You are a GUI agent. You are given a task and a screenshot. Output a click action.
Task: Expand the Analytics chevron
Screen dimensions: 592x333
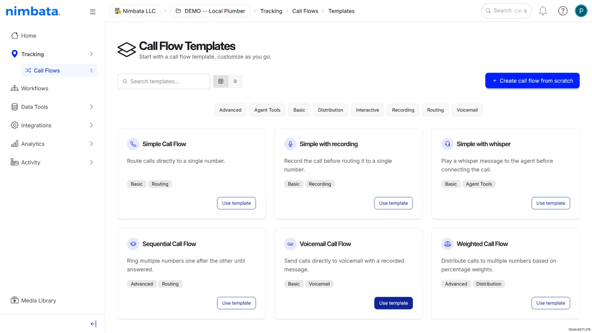(x=91, y=144)
